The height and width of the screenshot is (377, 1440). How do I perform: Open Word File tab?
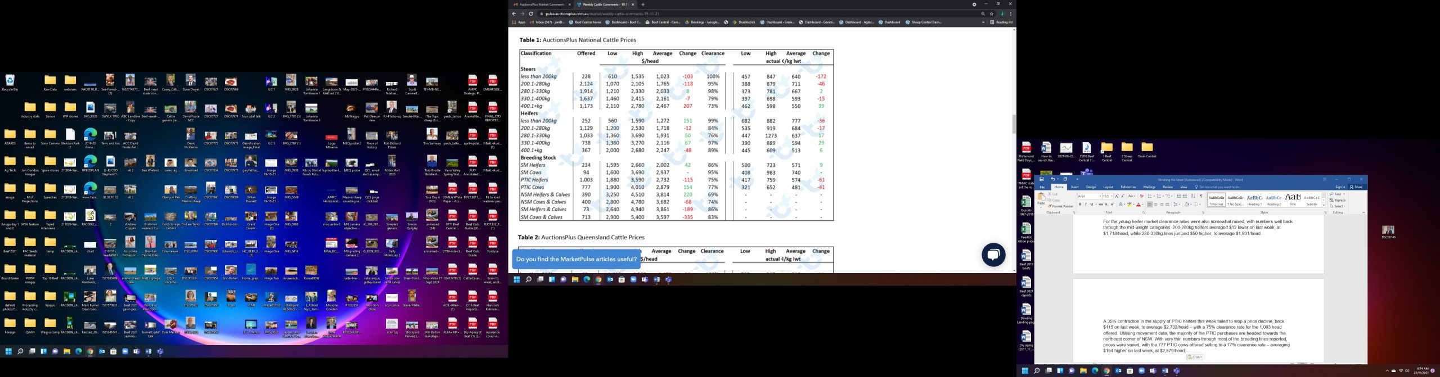click(x=1042, y=187)
